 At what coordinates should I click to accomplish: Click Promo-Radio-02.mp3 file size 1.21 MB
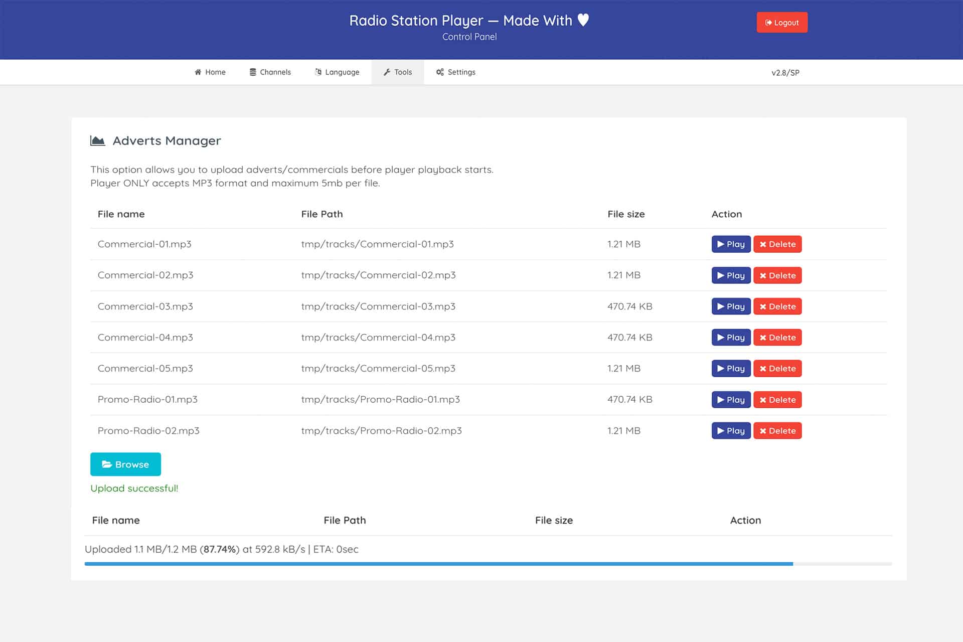624,431
